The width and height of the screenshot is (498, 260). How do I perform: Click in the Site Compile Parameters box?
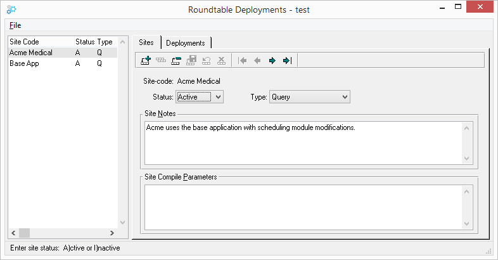(303, 207)
